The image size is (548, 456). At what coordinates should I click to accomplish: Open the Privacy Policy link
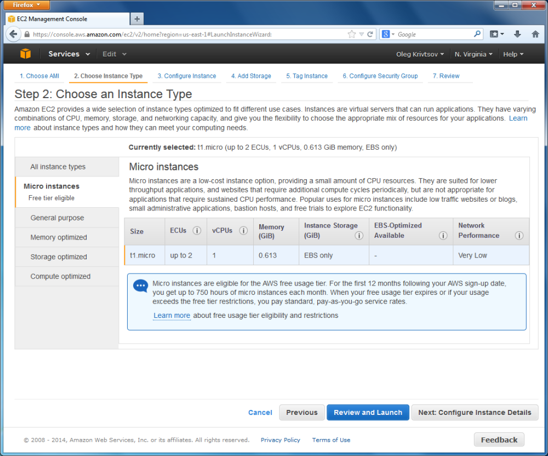pyautogui.click(x=280, y=440)
